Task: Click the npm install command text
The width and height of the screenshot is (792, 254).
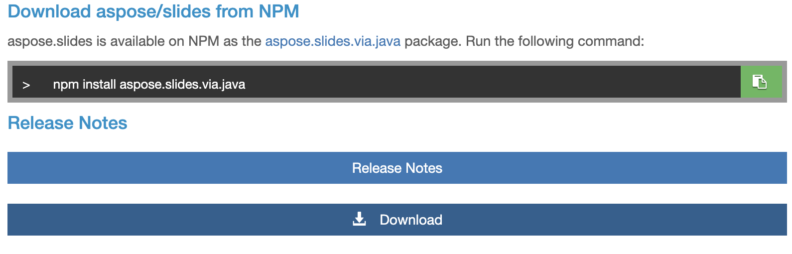Action: [149, 84]
